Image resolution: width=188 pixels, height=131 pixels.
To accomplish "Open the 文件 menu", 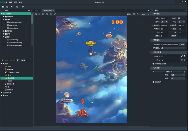I will (x=5, y=2).
